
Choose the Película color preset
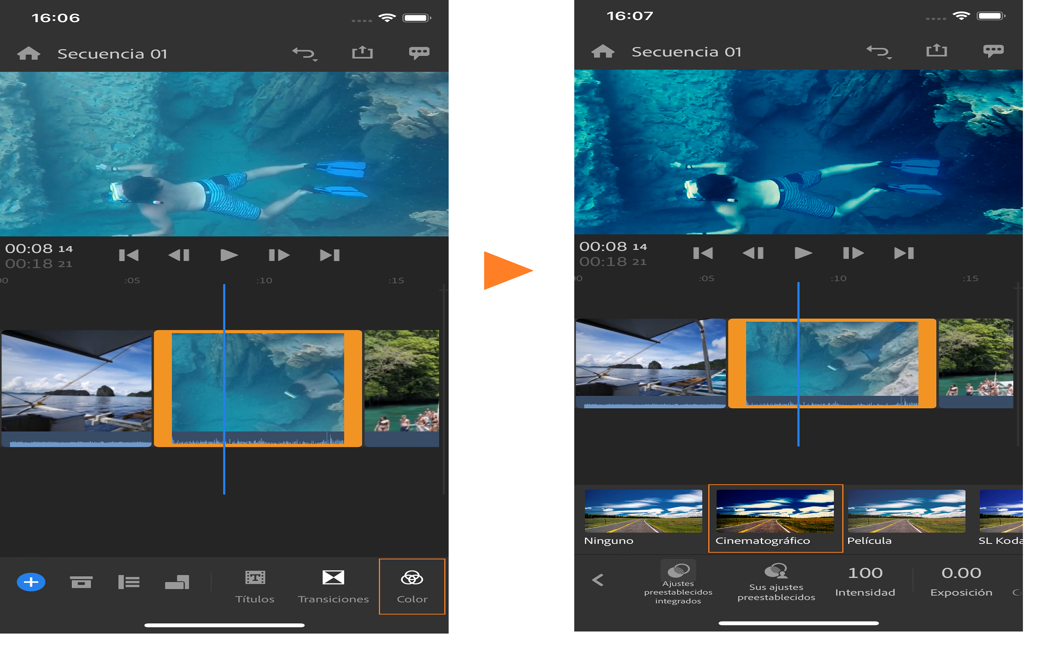(906, 518)
